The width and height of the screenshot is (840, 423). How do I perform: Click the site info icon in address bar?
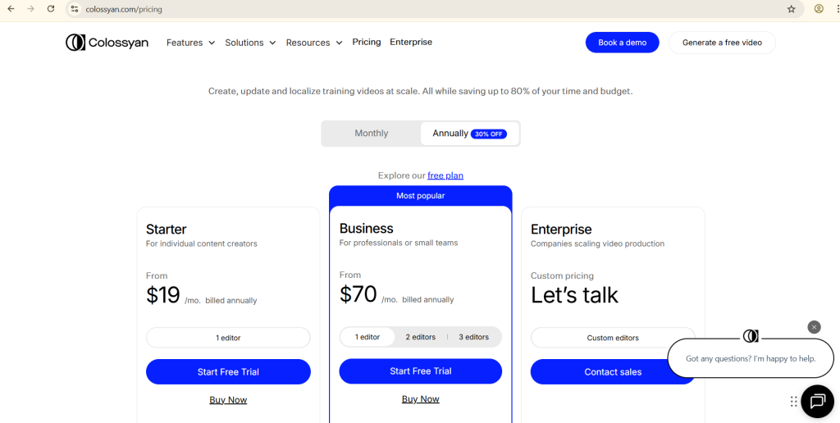tap(74, 9)
